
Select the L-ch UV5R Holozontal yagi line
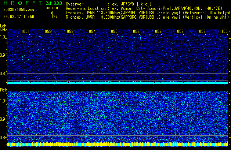point(148,13)
